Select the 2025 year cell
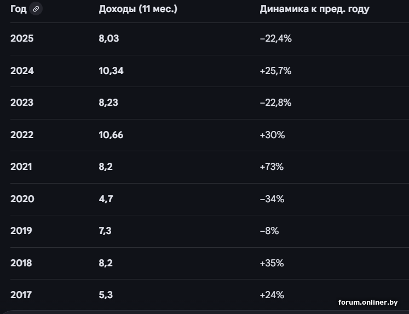This screenshot has height=314, width=409. click(x=22, y=38)
